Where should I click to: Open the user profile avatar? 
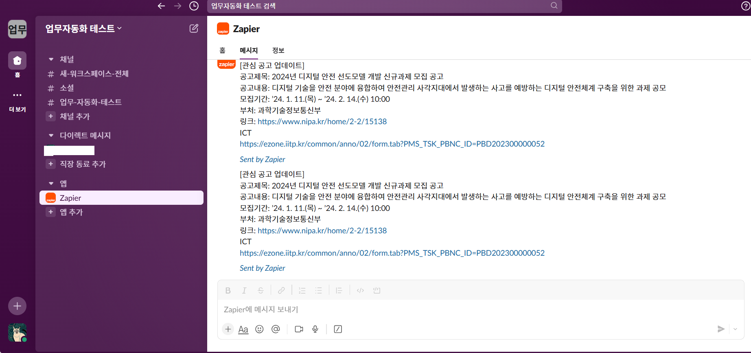click(17, 333)
